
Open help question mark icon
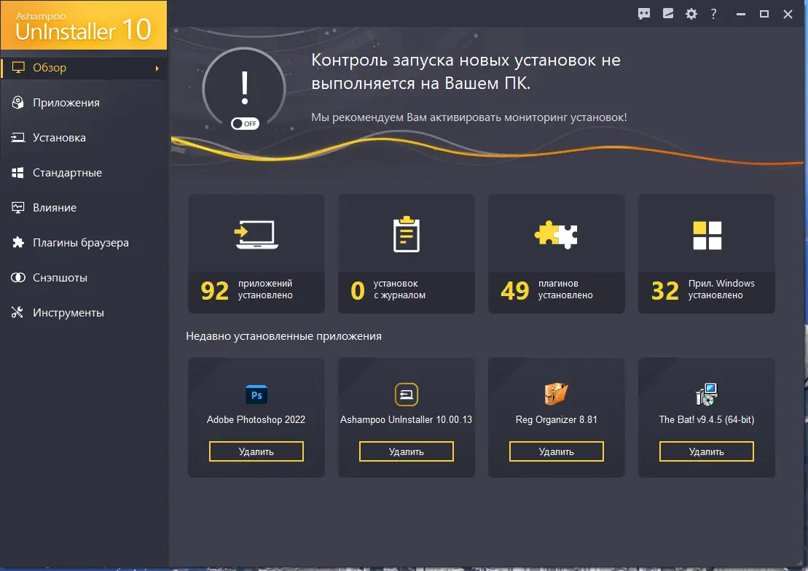click(713, 14)
